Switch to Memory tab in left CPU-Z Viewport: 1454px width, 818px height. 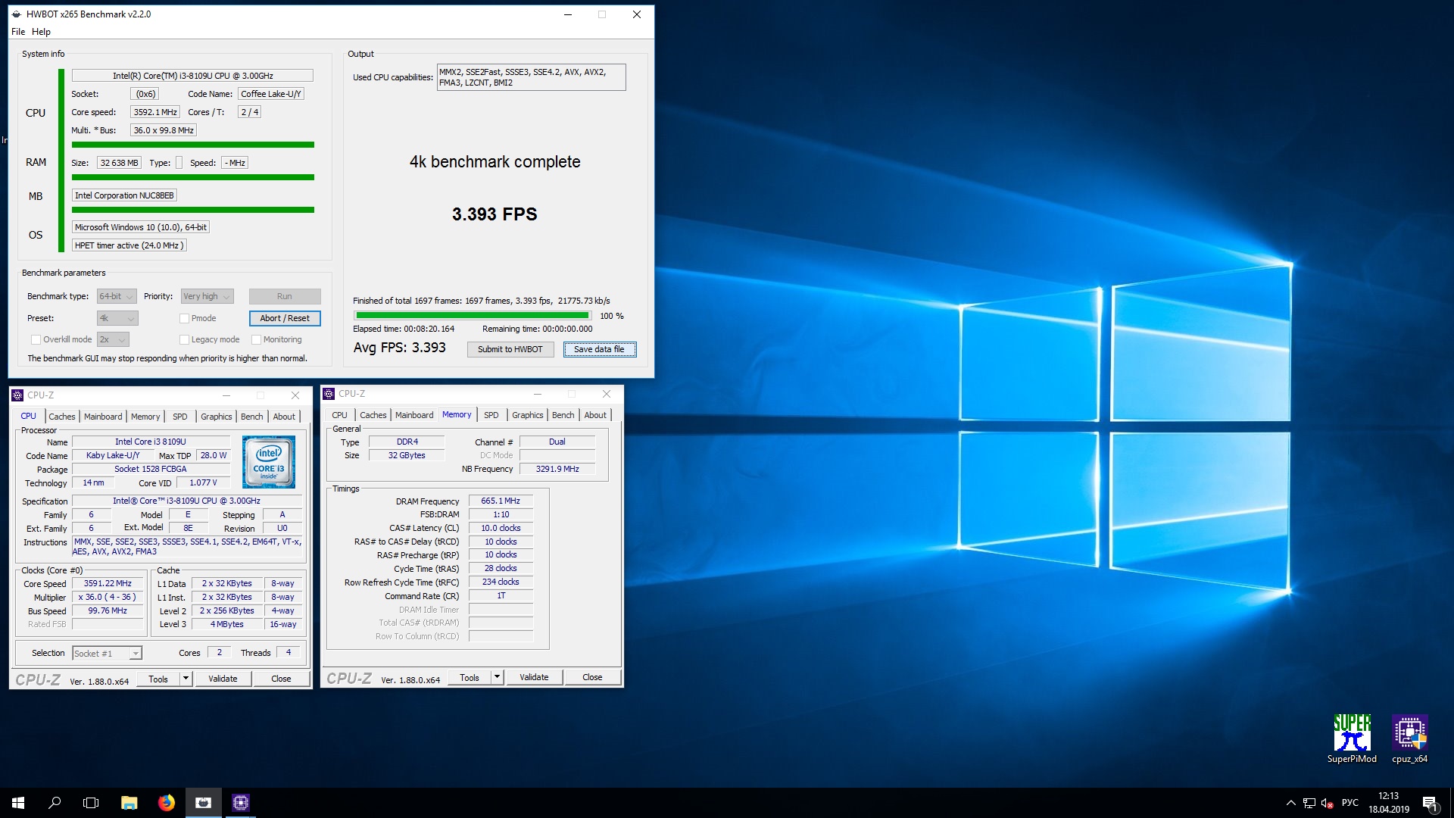tap(145, 417)
